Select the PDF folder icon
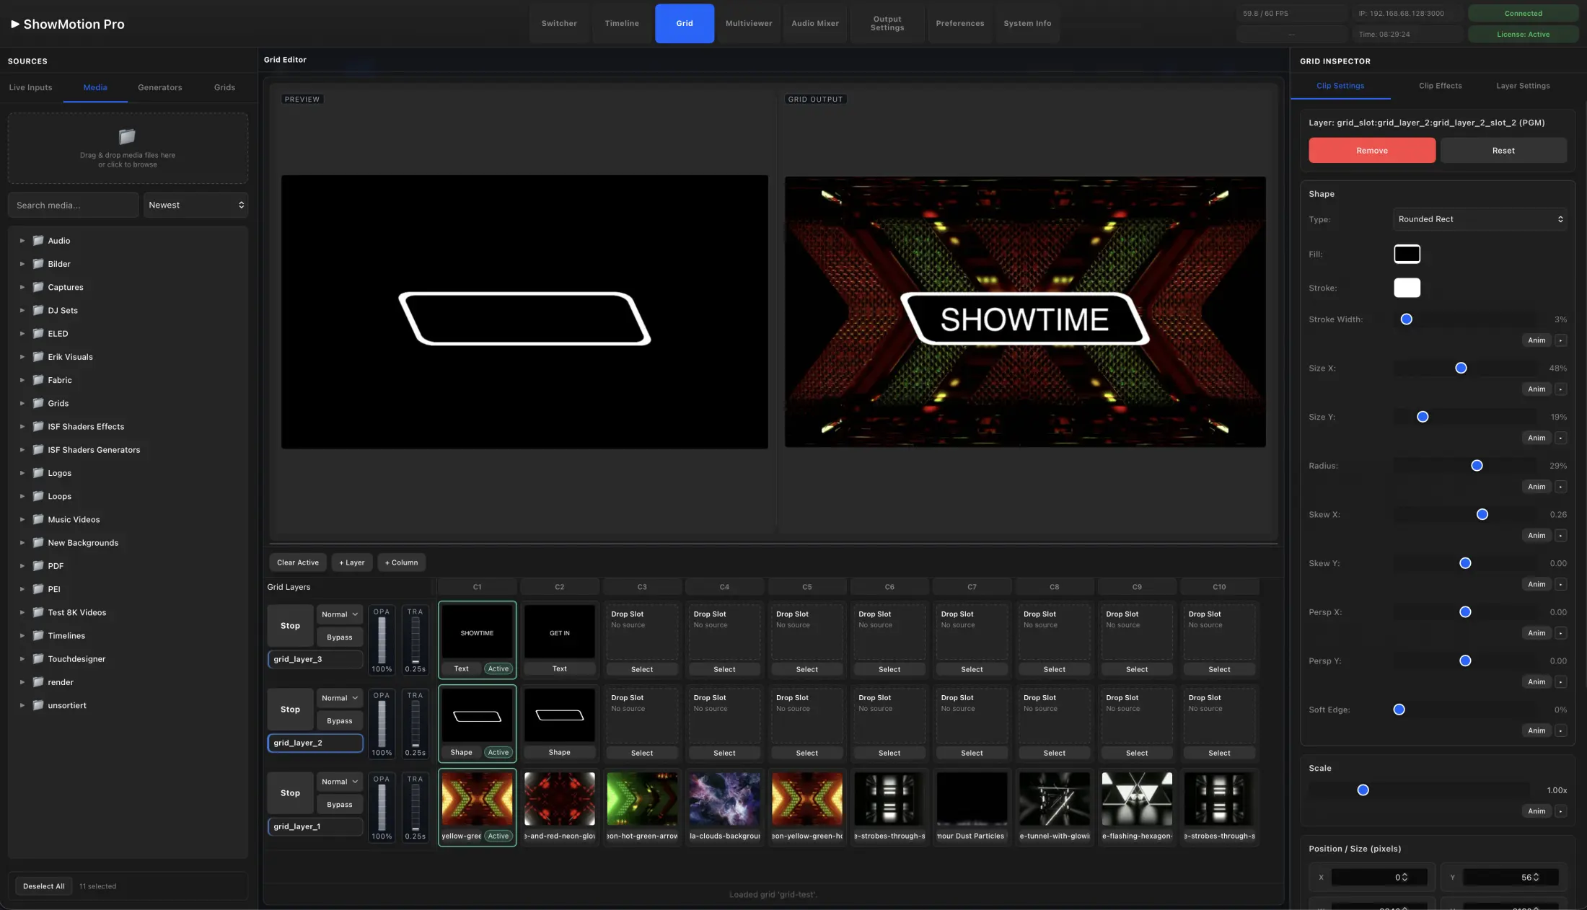Image resolution: width=1587 pixels, height=910 pixels. click(38, 566)
